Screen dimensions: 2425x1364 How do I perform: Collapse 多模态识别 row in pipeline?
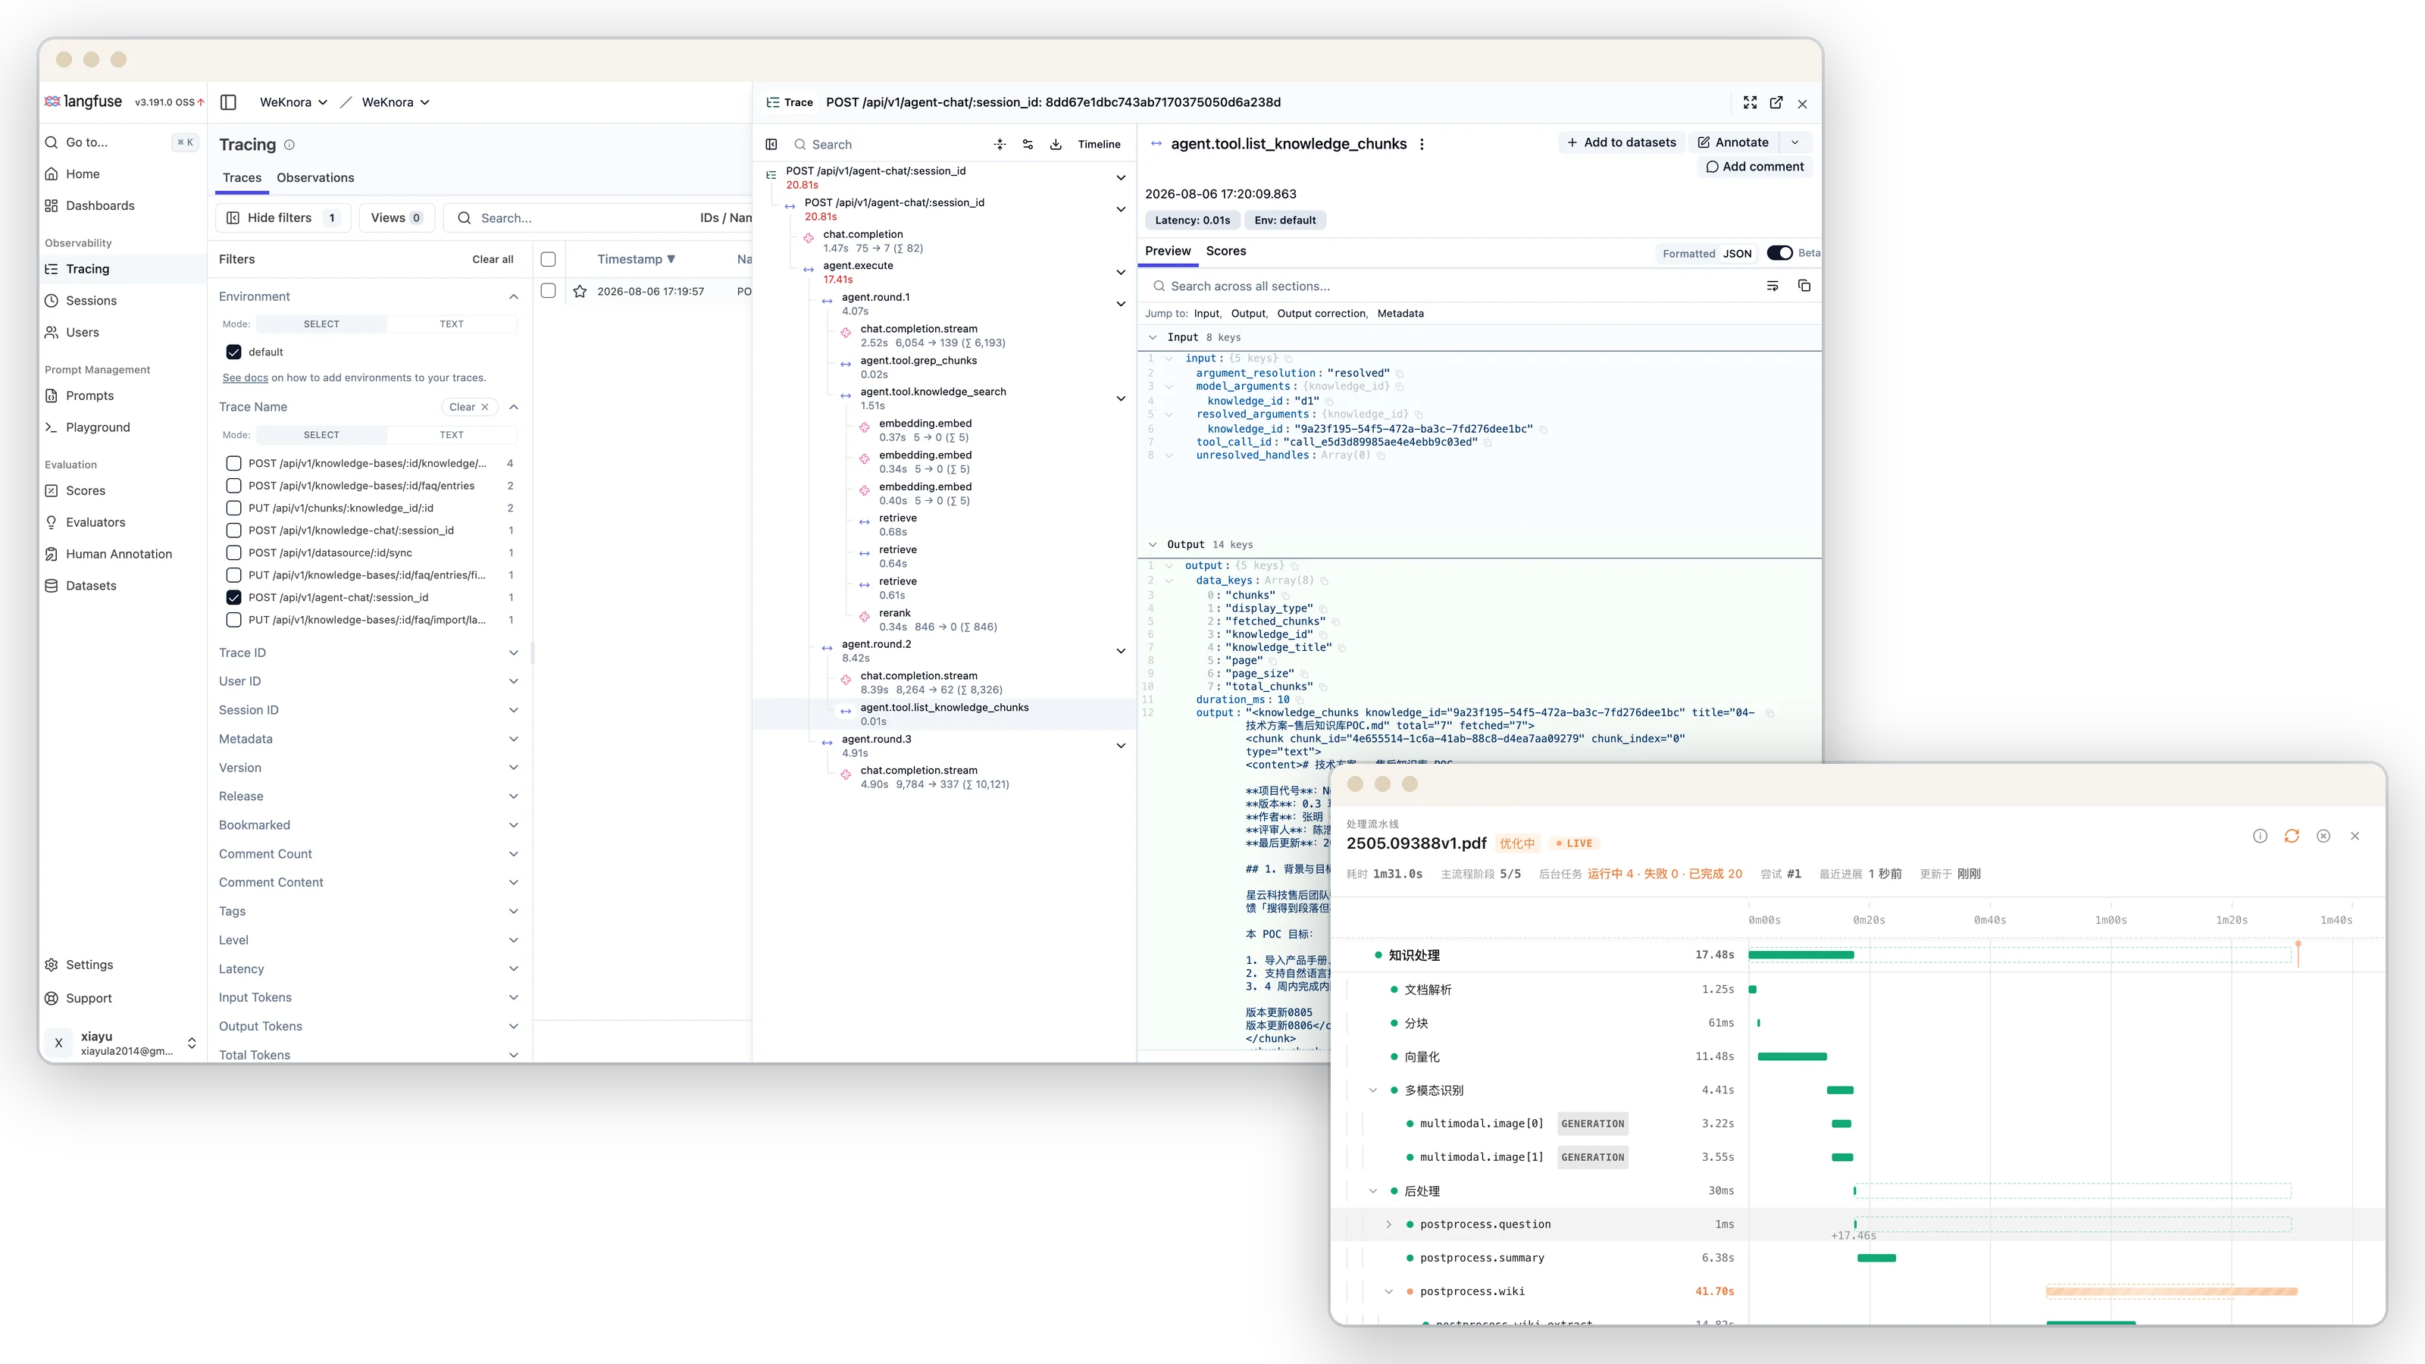tap(1372, 1090)
